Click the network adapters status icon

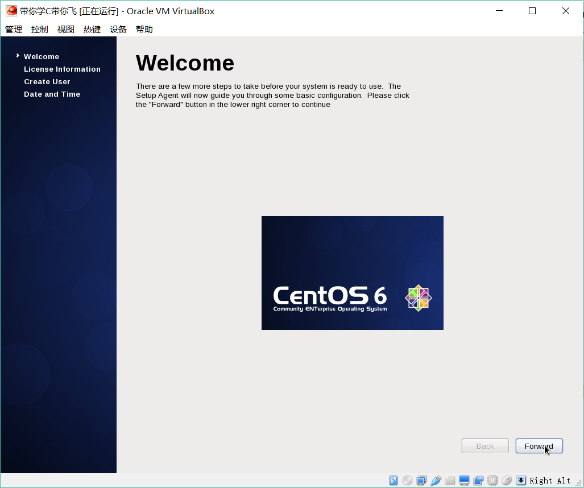(x=422, y=481)
